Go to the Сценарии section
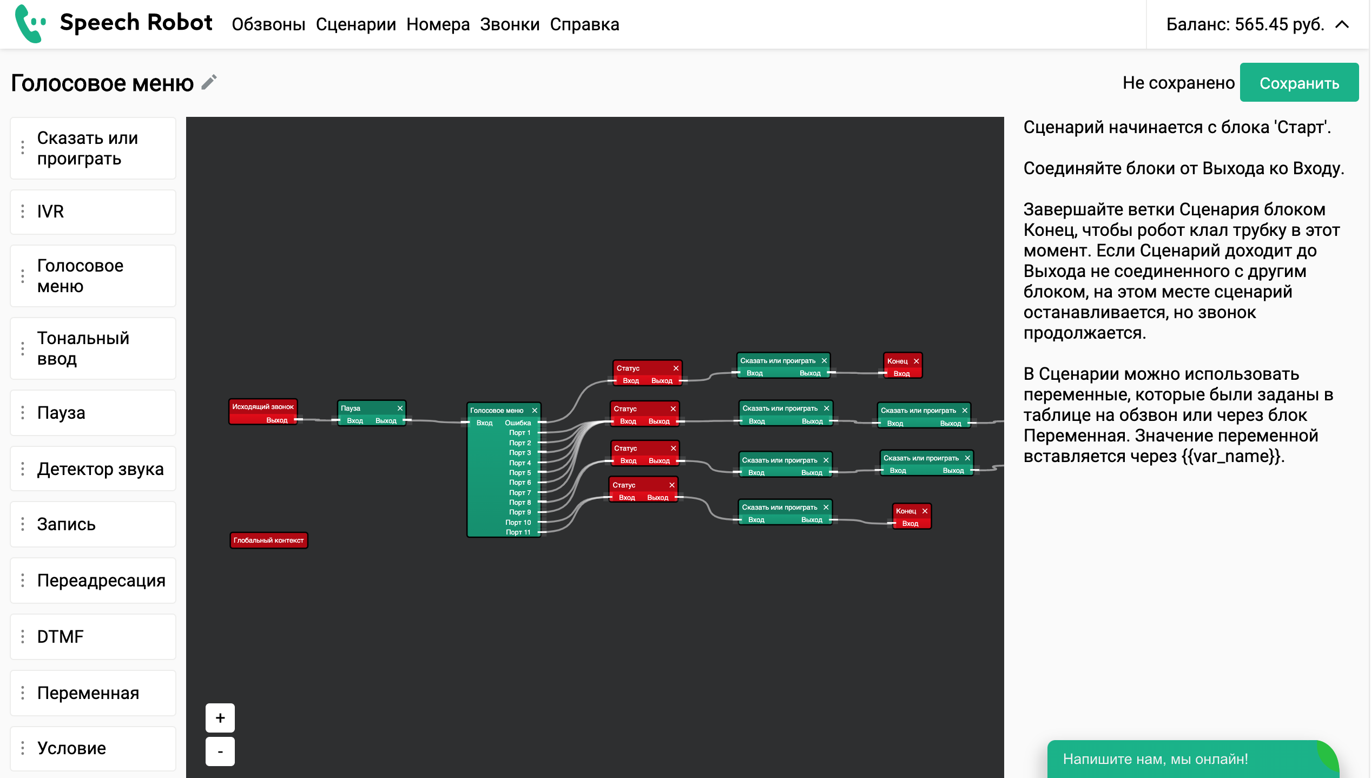The height and width of the screenshot is (778, 1371). pyautogui.click(x=356, y=24)
